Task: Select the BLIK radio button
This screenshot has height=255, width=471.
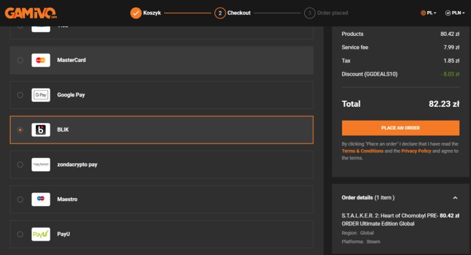Action: pyautogui.click(x=20, y=130)
